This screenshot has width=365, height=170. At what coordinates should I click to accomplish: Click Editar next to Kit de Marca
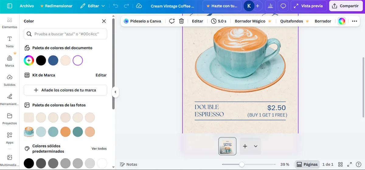[101, 75]
